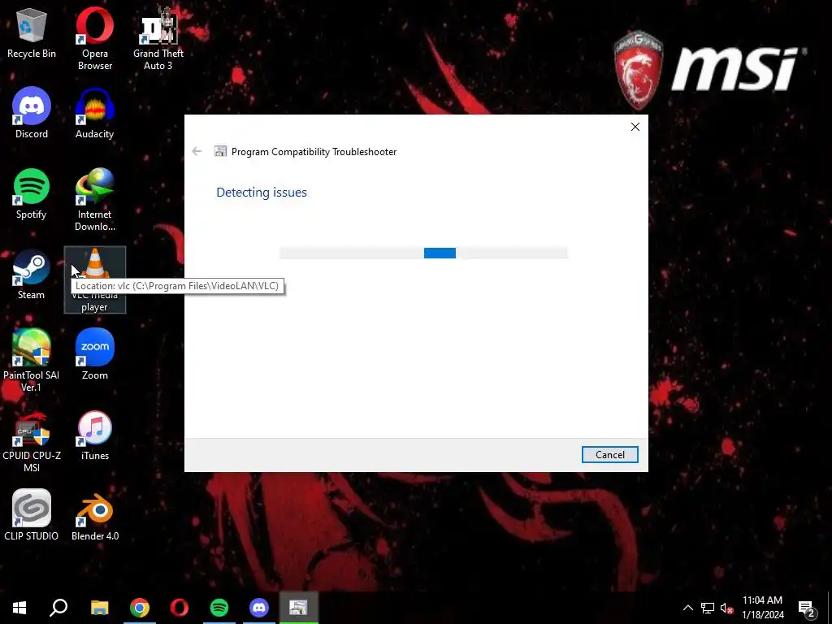
Task: Select the Blender 4.0 desktop shortcut
Action: (x=94, y=515)
